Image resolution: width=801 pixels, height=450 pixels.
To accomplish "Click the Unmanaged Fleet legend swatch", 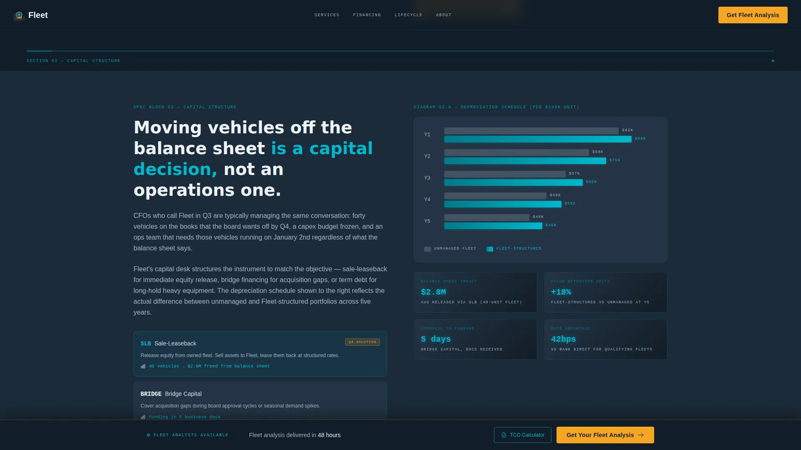I will point(428,249).
